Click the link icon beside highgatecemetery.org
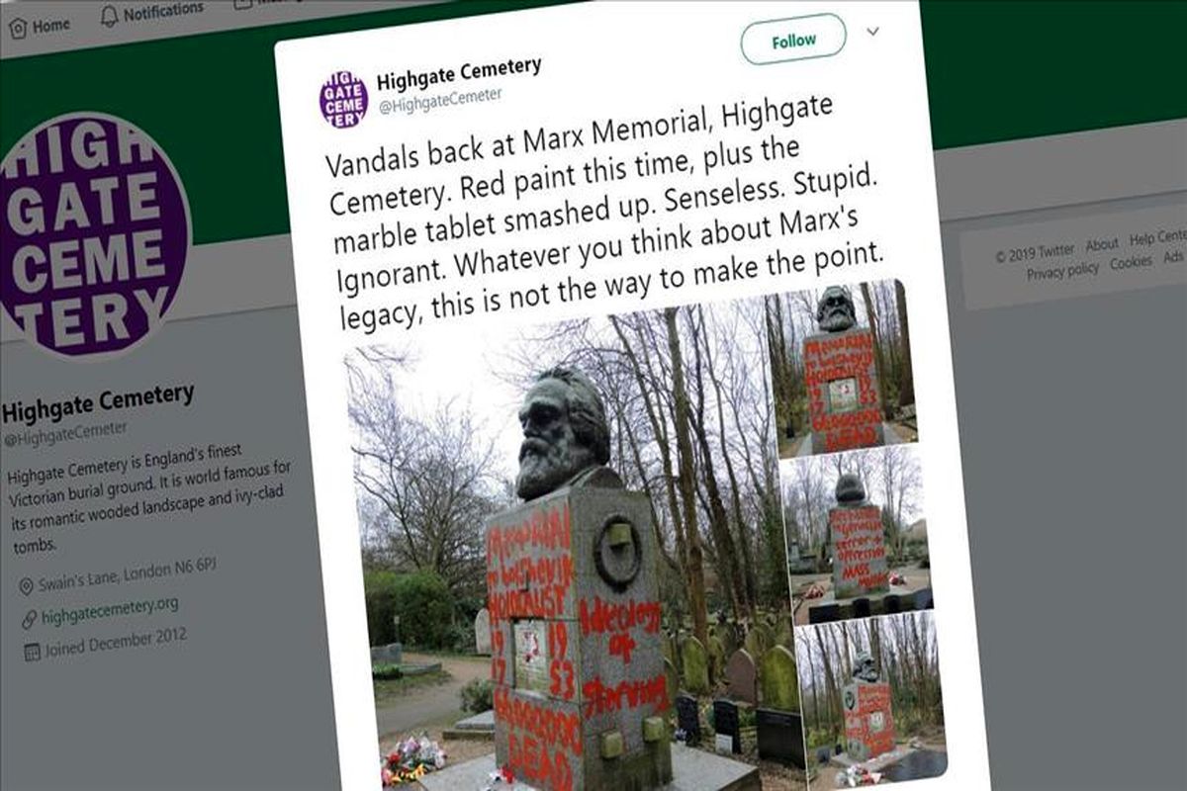The image size is (1187, 791). point(30,619)
